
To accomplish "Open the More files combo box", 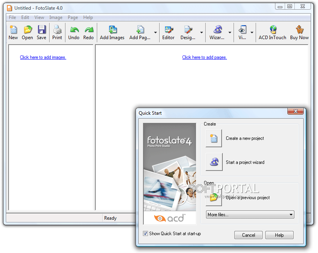I will 250,215.
